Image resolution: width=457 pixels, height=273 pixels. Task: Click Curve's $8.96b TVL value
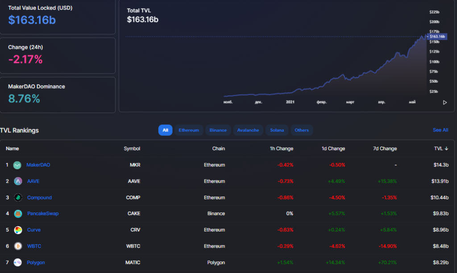click(x=440, y=230)
